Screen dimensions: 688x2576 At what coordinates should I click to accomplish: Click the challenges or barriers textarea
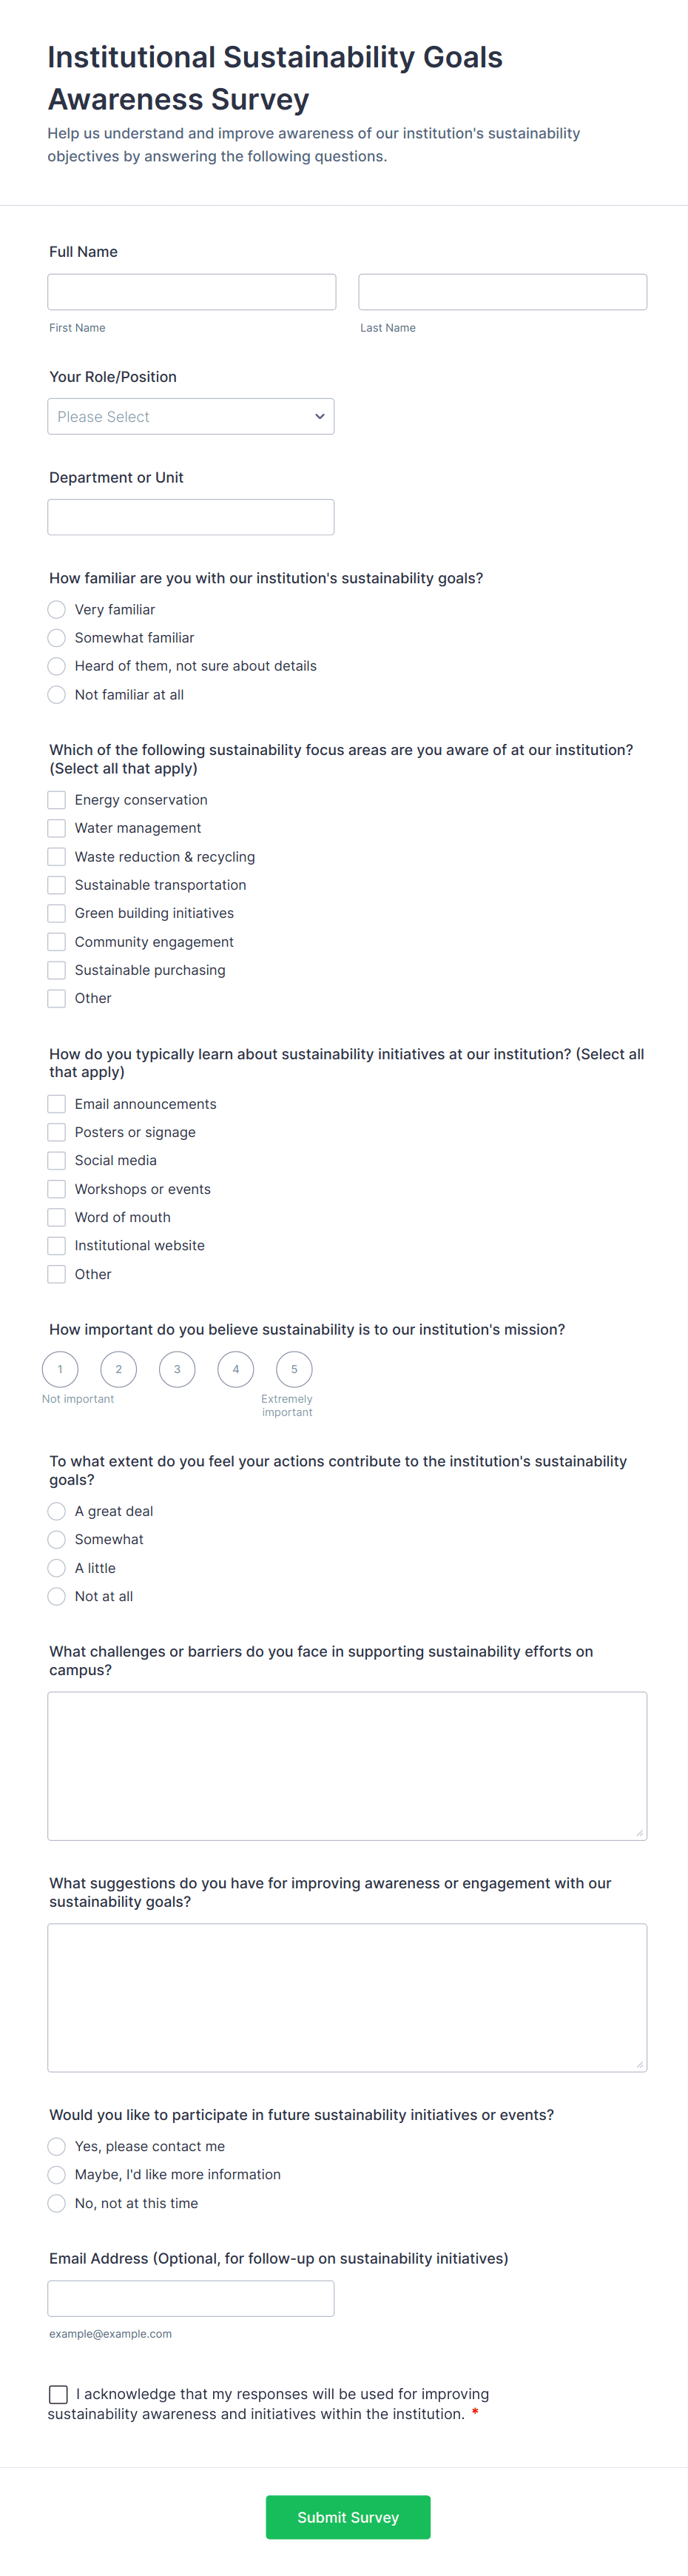click(347, 1765)
